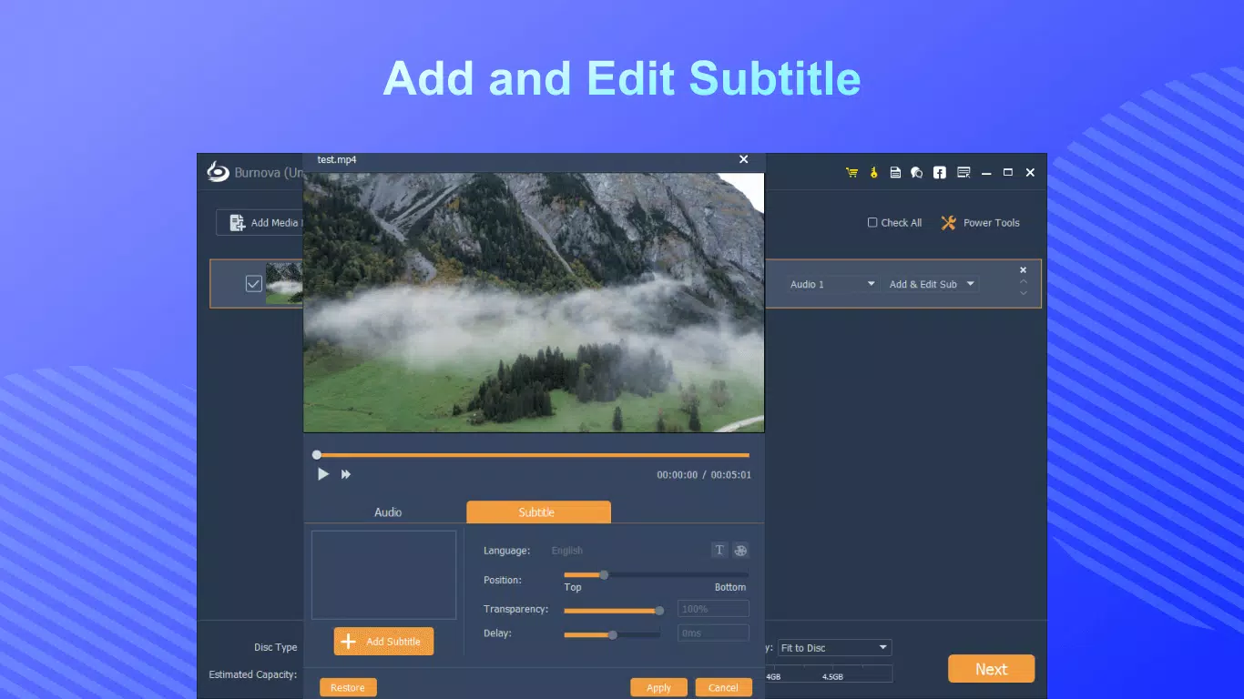Open the Fit to Disc dropdown
Image resolution: width=1244 pixels, height=699 pixels.
[x=834, y=648]
